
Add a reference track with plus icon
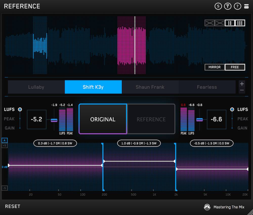point(242,84)
